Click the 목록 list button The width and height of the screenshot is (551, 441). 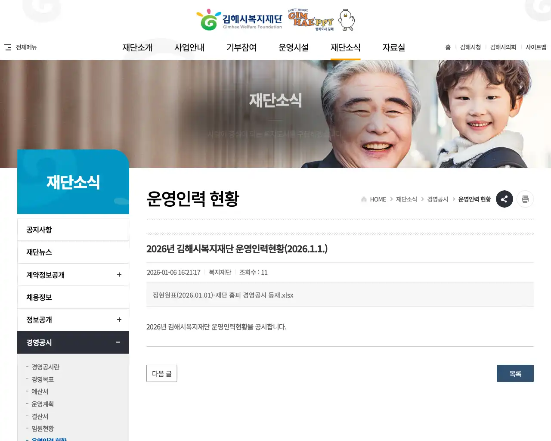pos(515,373)
